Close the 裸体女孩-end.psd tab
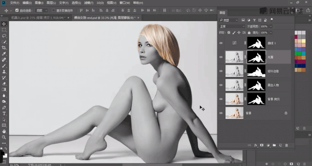This screenshot has height=166, width=312. [x=138, y=18]
